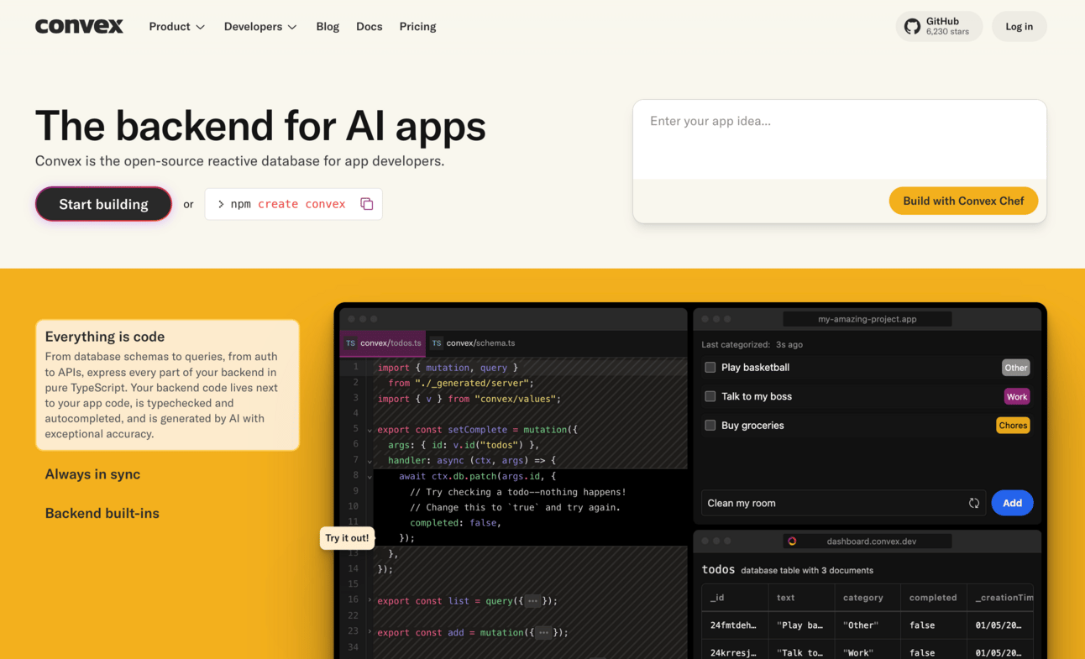Check the Talk to my boss checkbox
The height and width of the screenshot is (659, 1085).
click(x=710, y=396)
